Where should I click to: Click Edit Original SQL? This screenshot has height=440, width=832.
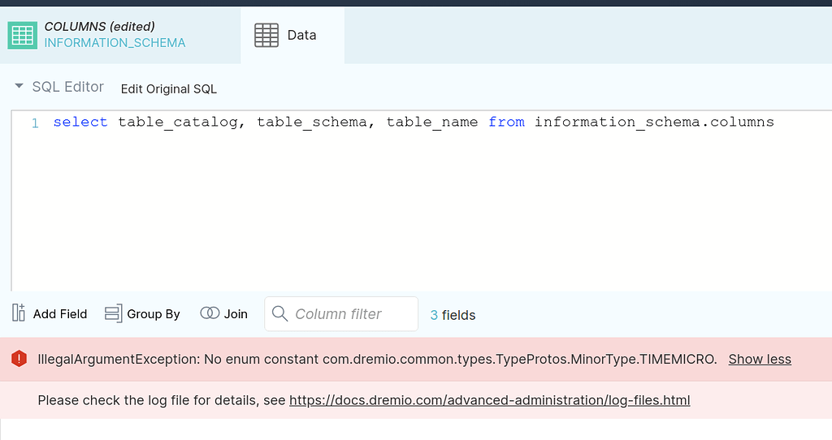click(x=169, y=89)
